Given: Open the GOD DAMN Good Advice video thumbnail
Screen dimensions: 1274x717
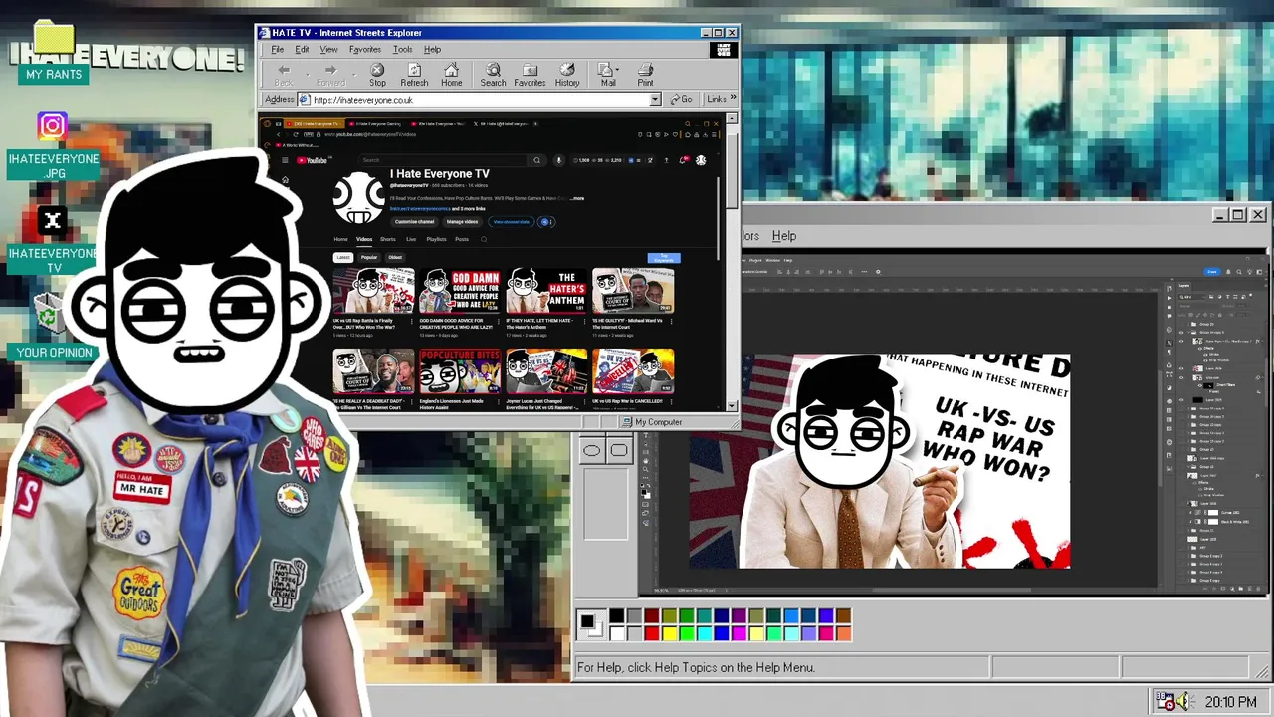Looking at the screenshot, I should [x=459, y=290].
